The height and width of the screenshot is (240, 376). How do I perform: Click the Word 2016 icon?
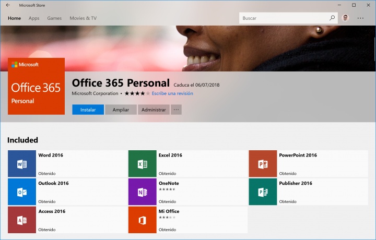22,164
